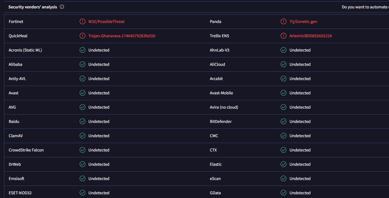Select the AVG vendor label
The height and width of the screenshot is (198, 389).
tap(12, 107)
